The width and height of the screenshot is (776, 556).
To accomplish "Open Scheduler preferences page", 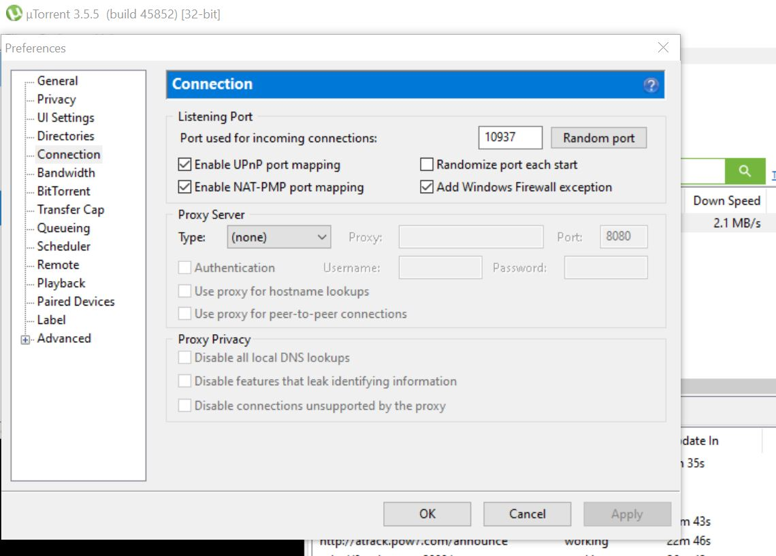I will pyautogui.click(x=63, y=246).
